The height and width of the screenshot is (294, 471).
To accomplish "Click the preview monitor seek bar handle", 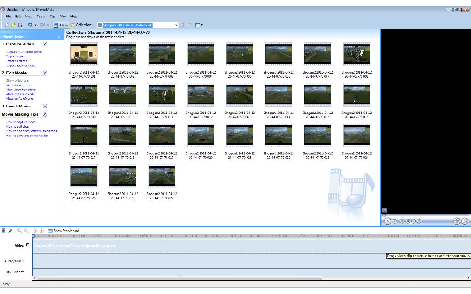I will [x=384, y=215].
